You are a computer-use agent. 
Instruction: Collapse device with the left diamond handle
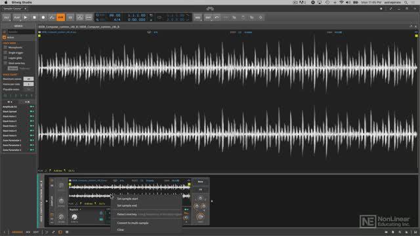pyautogui.click(x=47, y=201)
